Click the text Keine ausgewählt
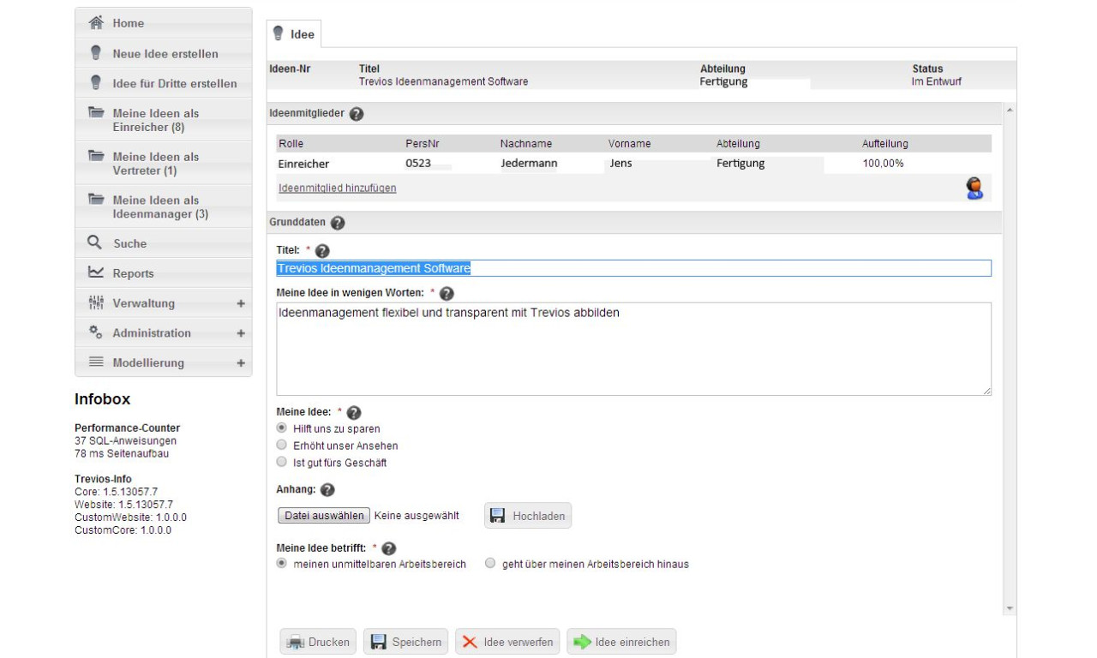The width and height of the screenshot is (1097, 658). coord(417,516)
